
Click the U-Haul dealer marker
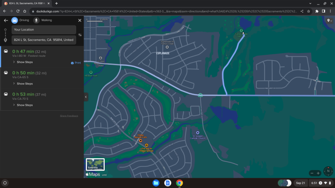pyautogui.click(x=100, y=58)
